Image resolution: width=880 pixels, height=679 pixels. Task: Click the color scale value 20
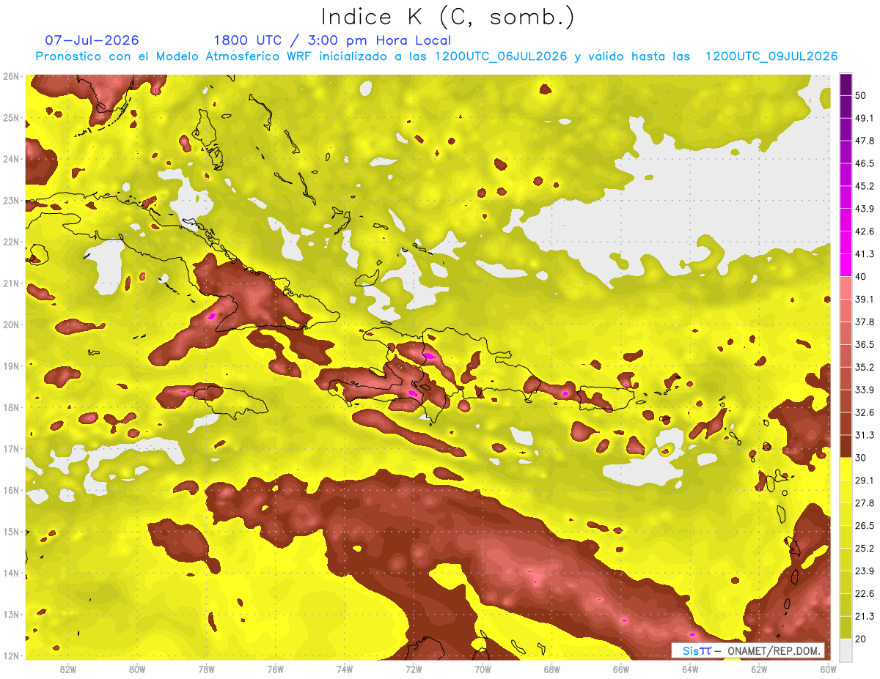[862, 639]
